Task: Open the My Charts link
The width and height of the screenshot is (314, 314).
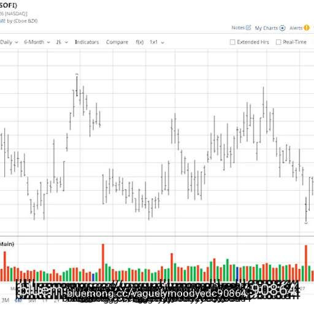Action: pyautogui.click(x=266, y=28)
